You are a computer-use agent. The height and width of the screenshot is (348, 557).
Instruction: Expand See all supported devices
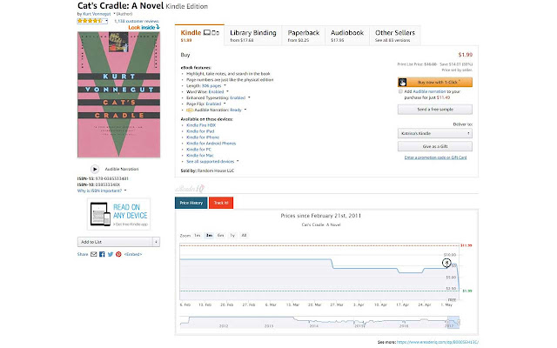tap(213, 161)
